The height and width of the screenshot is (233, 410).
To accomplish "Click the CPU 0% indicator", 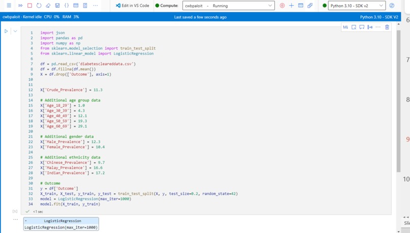I will pyautogui.click(x=51, y=17).
